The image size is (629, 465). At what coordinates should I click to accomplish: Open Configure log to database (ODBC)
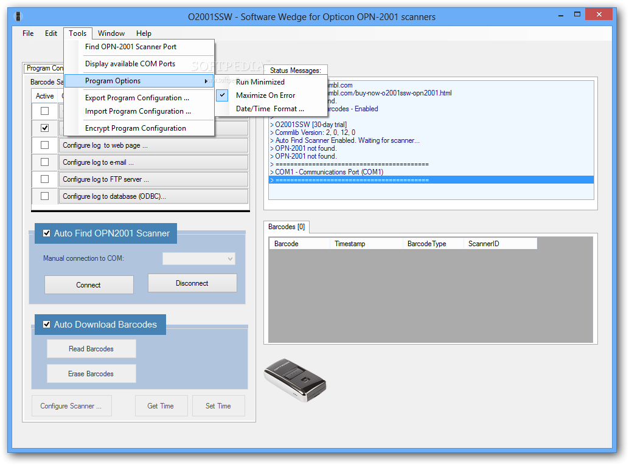click(x=153, y=196)
